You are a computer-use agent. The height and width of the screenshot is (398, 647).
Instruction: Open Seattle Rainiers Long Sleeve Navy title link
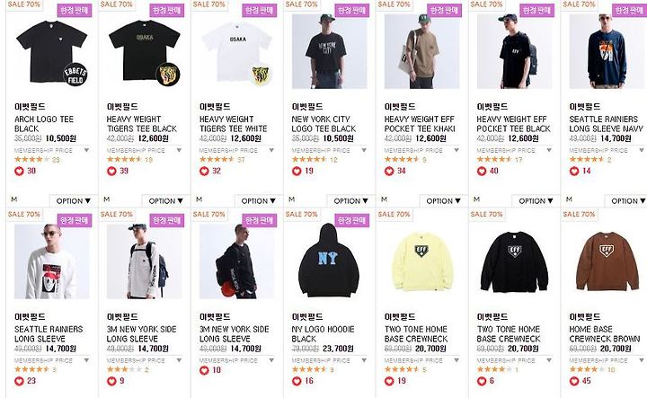point(606,124)
